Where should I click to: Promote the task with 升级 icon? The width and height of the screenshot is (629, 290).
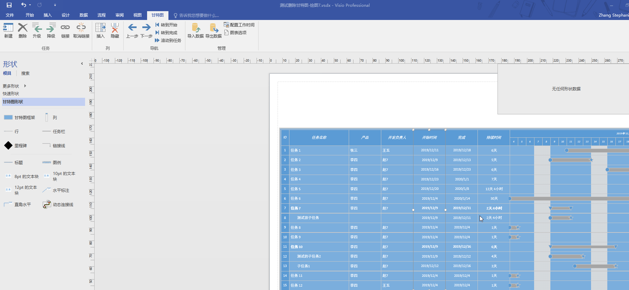pos(37,30)
